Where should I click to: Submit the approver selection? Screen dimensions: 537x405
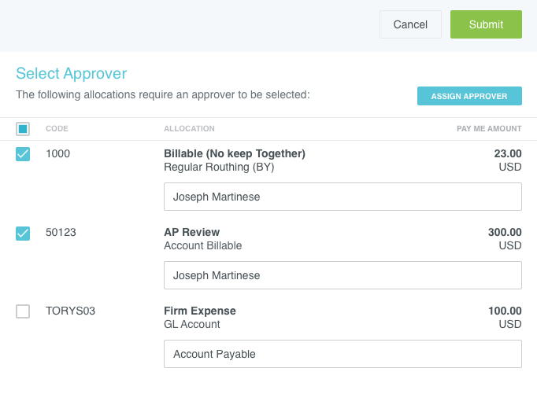pos(486,24)
